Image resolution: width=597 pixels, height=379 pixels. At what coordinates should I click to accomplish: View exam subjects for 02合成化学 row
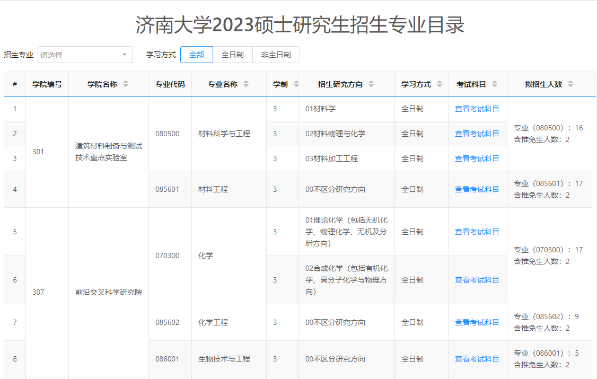click(477, 280)
